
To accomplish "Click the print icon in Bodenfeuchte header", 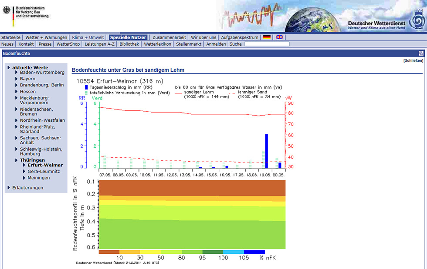I will (421, 53).
